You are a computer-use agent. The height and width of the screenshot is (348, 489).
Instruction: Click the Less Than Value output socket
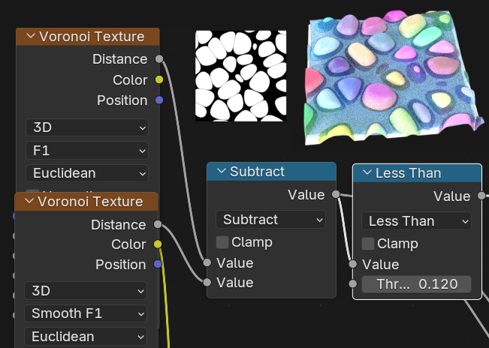[x=481, y=196]
